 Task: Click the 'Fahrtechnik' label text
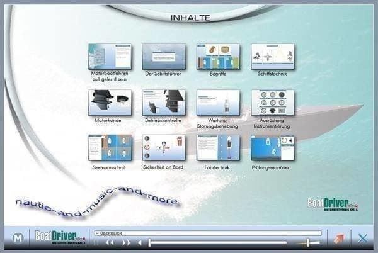pos(217,167)
